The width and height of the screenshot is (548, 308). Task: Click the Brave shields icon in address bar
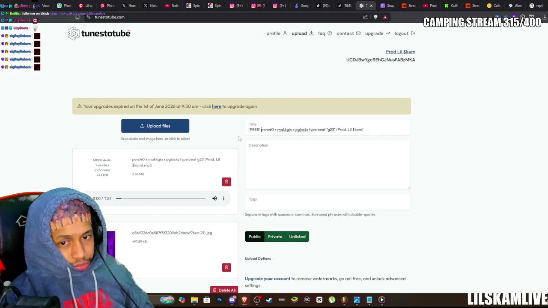pos(375,17)
